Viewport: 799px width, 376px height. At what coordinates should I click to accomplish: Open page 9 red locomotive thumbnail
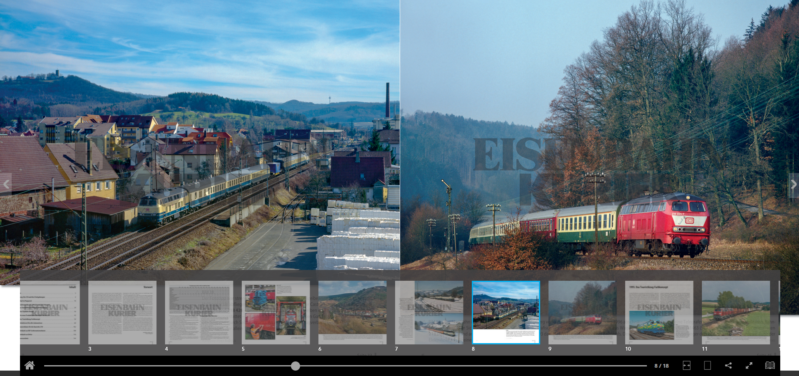[582, 312]
